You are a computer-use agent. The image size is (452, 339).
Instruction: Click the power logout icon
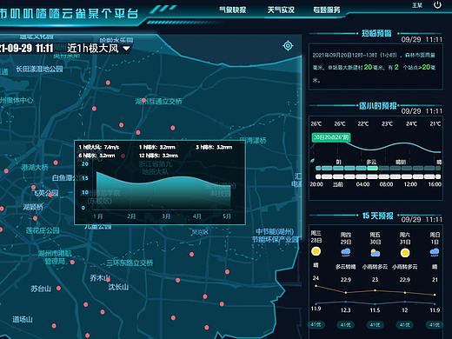coord(437,5)
